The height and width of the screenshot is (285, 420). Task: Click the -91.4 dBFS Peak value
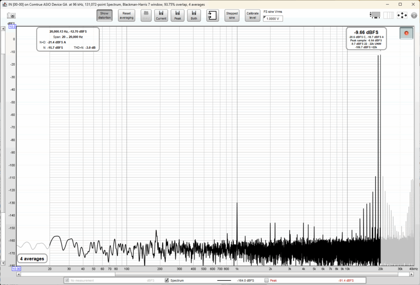pyautogui.click(x=346, y=280)
